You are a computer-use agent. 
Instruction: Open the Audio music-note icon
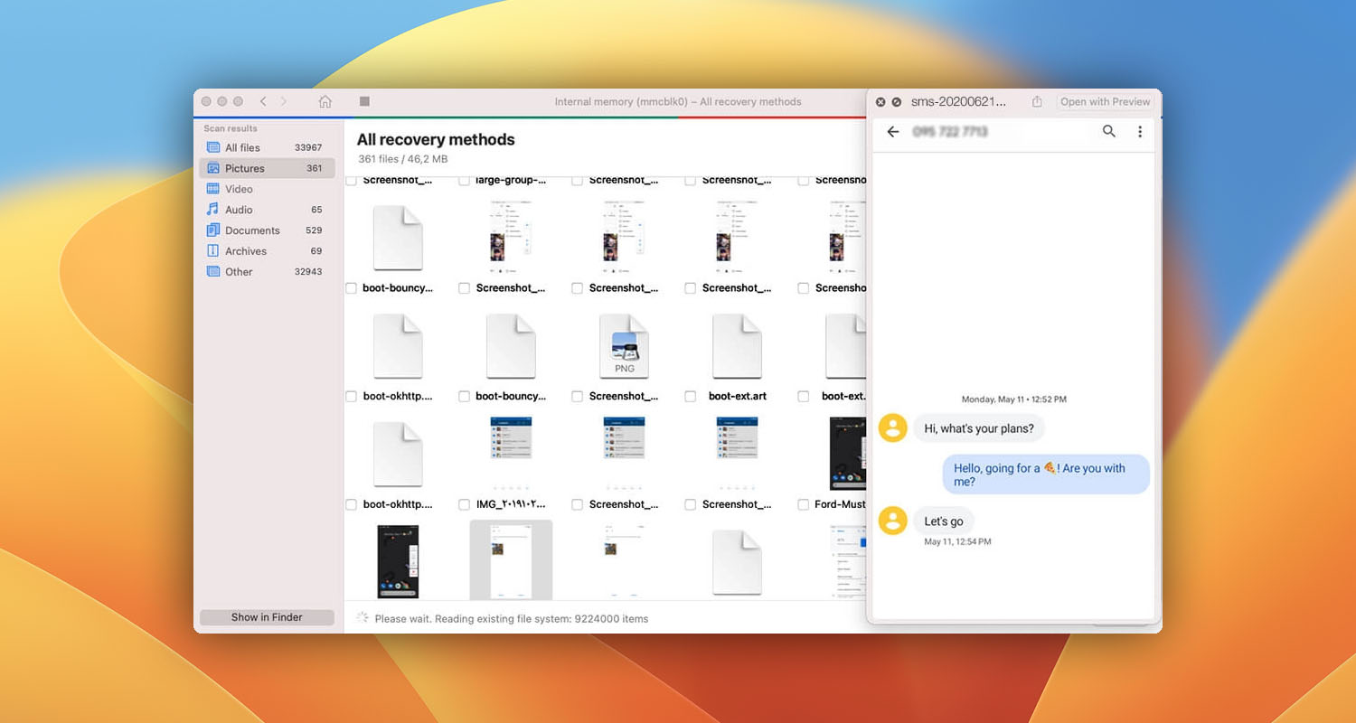213,210
